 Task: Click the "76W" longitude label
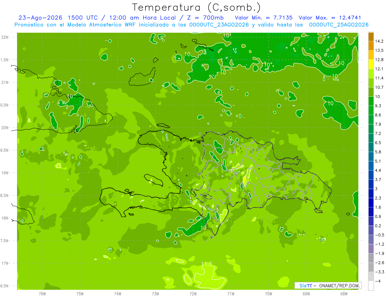tap(42, 294)
